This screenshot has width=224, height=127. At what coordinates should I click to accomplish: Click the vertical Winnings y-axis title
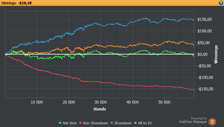[216, 54]
